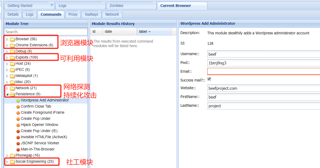Image resolution: width=320 pixels, height=168 pixels.
Task: Click red status dot for Create Pop Under (IE)
Action: pyautogui.click(x=18, y=131)
